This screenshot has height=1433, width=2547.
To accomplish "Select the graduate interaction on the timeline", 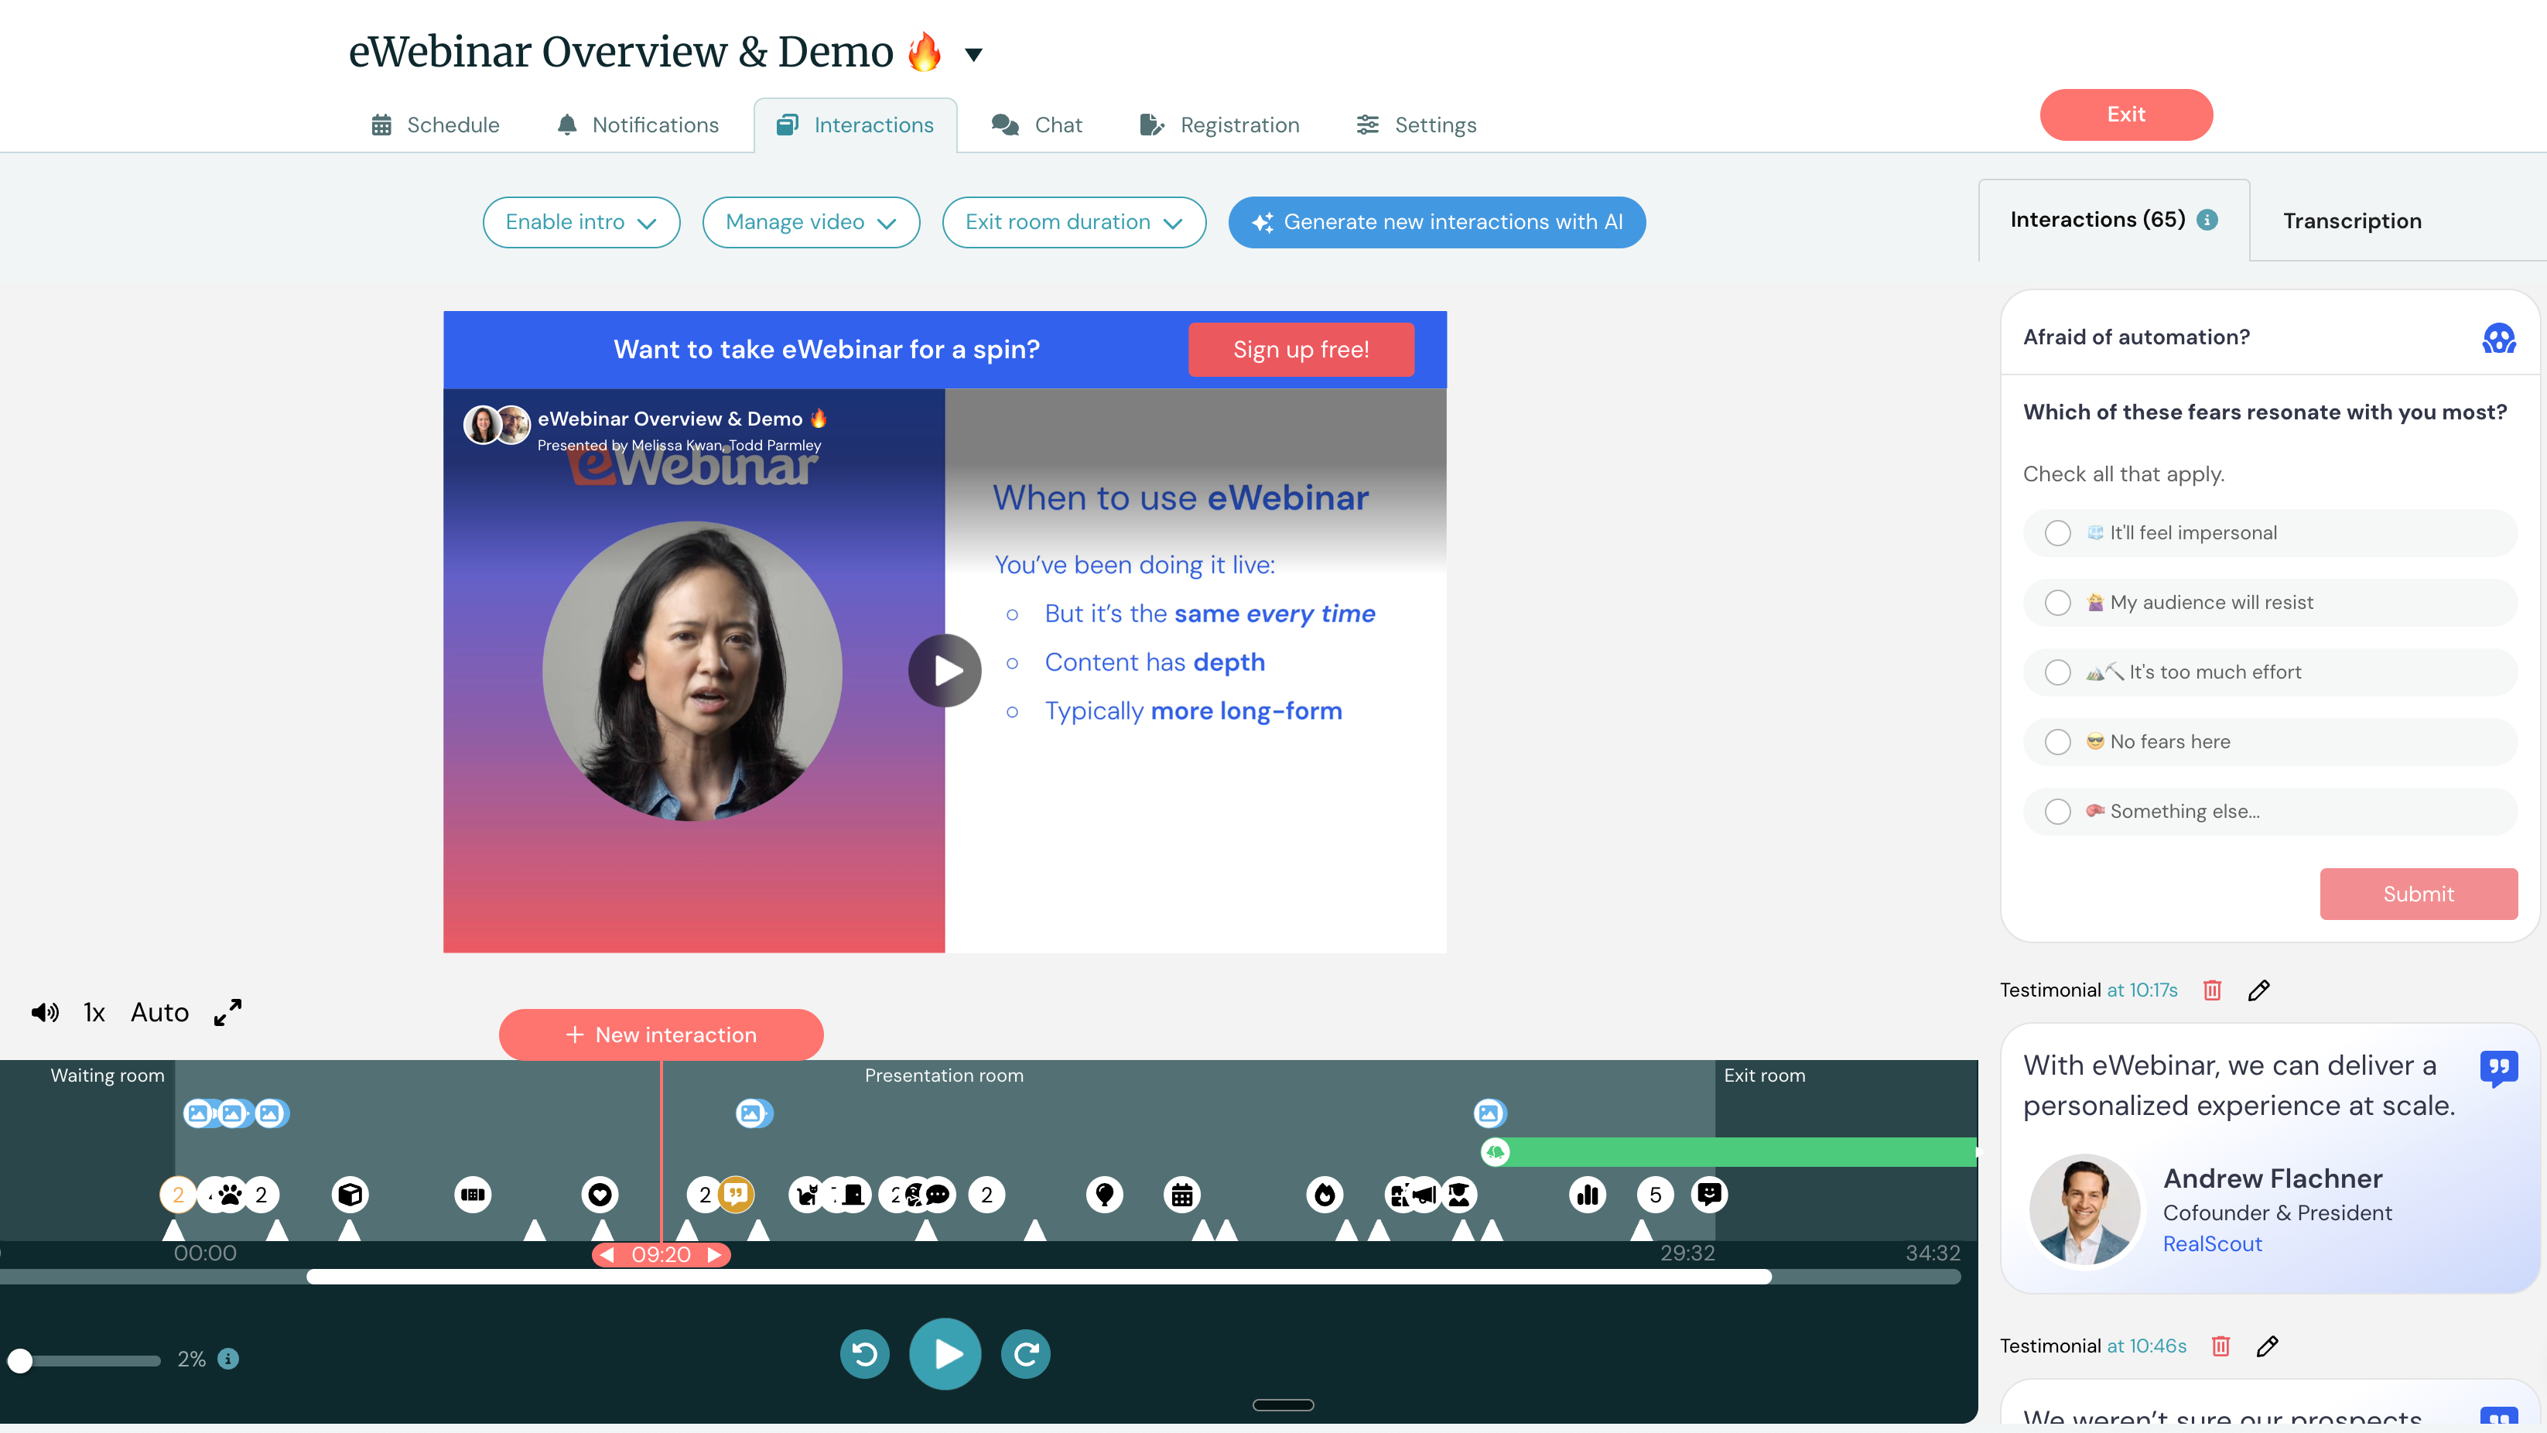I will [1459, 1195].
